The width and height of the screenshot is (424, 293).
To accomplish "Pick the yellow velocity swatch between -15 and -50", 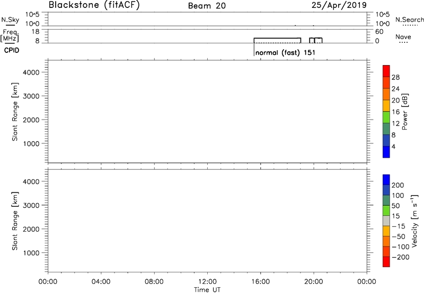I will tap(386, 231).
